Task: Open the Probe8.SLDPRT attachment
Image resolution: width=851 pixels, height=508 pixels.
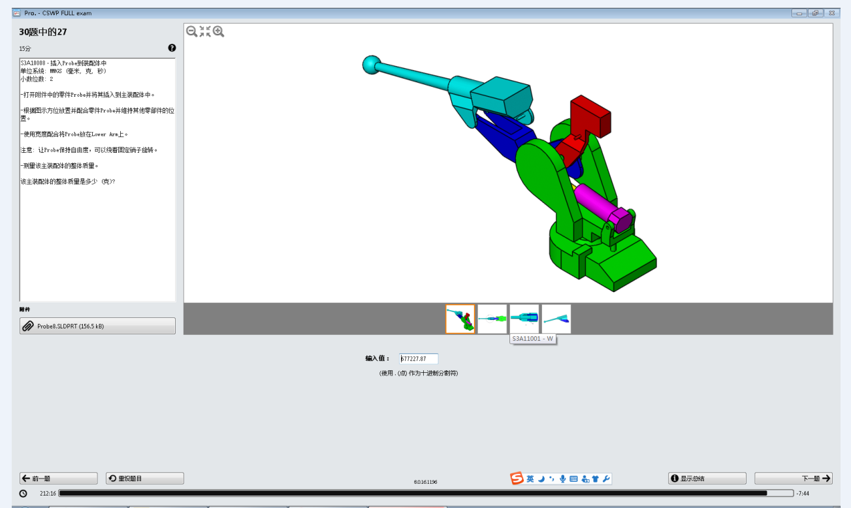Action: pos(97,325)
